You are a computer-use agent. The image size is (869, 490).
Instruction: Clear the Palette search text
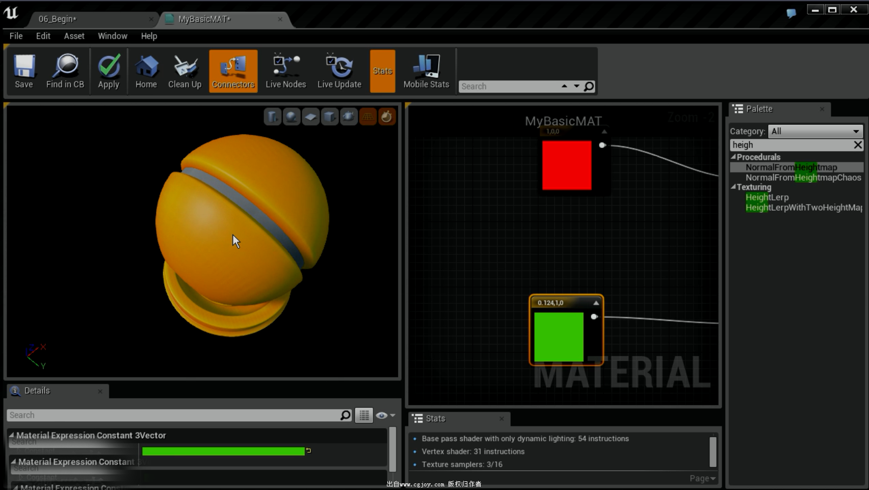858,145
